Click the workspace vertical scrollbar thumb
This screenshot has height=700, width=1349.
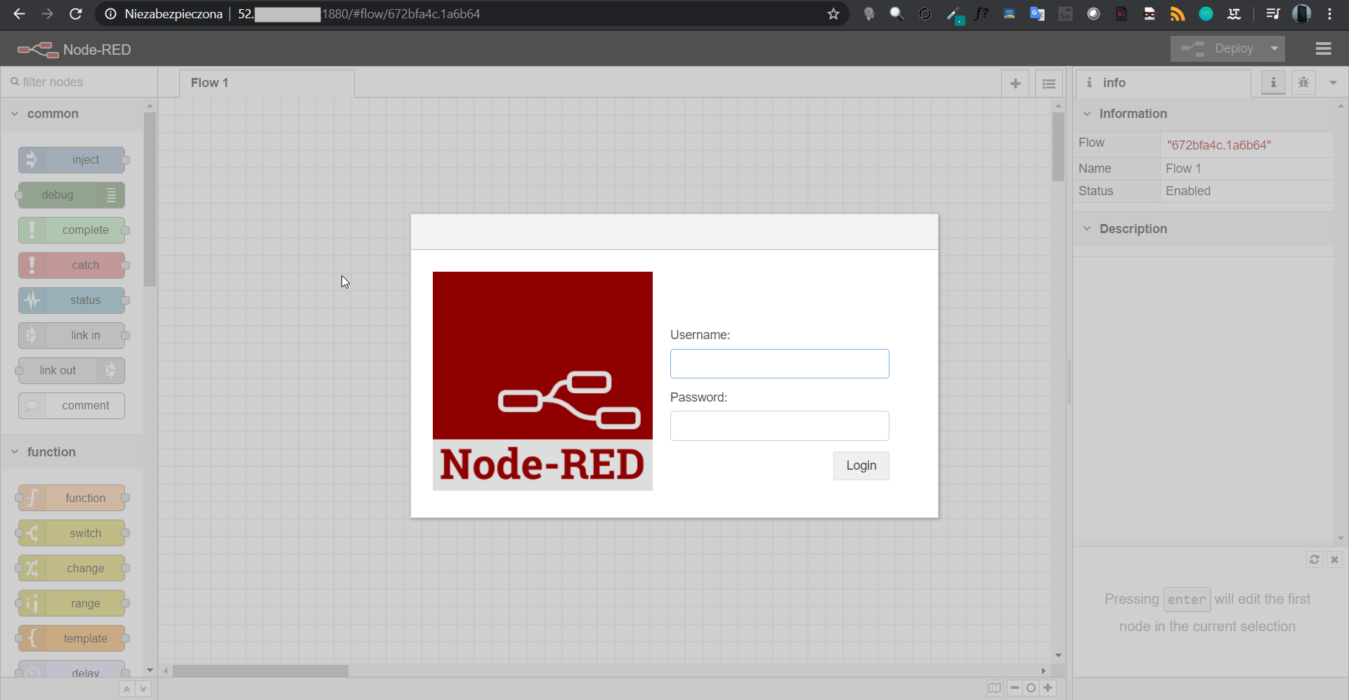[1058, 147]
